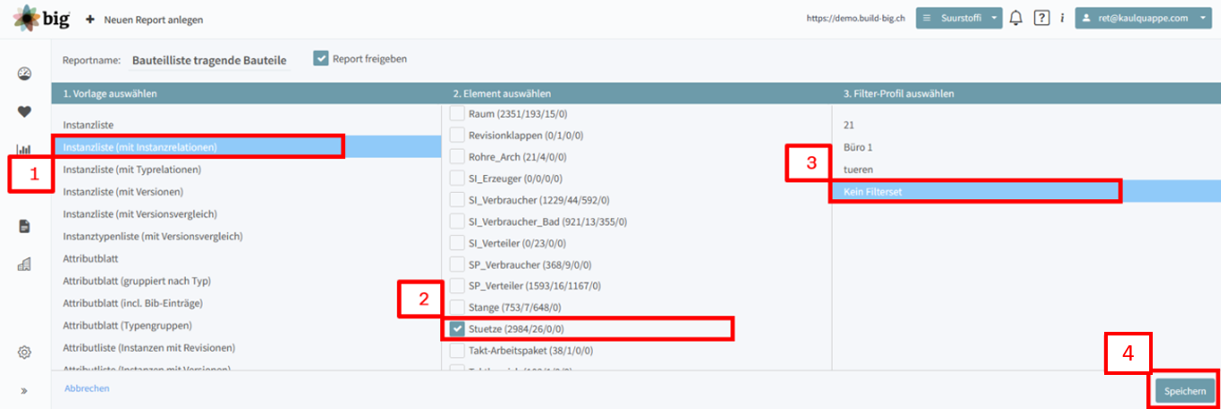Open the building chart icon in sidebar
The image size is (1221, 409).
[25, 264]
